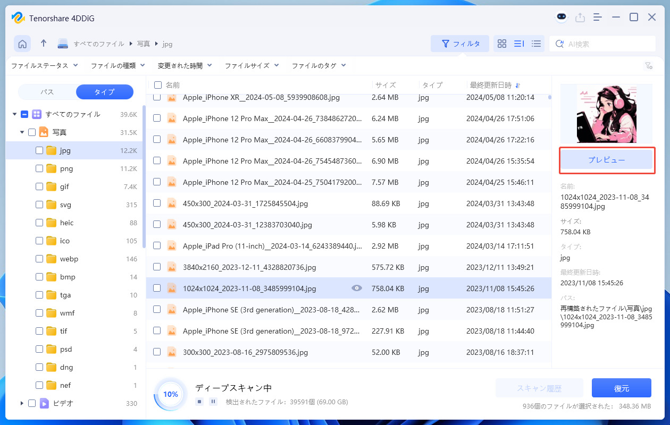Check the Apple_iPad Pro file checkbox
This screenshot has height=425, width=670.
coord(157,245)
